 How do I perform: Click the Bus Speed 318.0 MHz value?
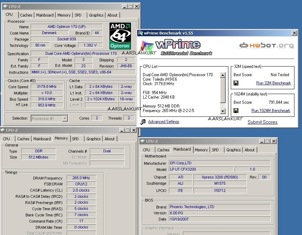coord(47,99)
